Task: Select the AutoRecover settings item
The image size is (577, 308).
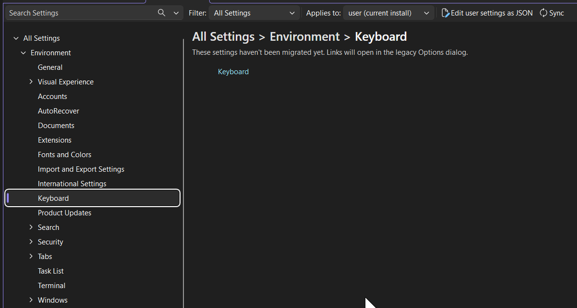Action: [x=59, y=111]
